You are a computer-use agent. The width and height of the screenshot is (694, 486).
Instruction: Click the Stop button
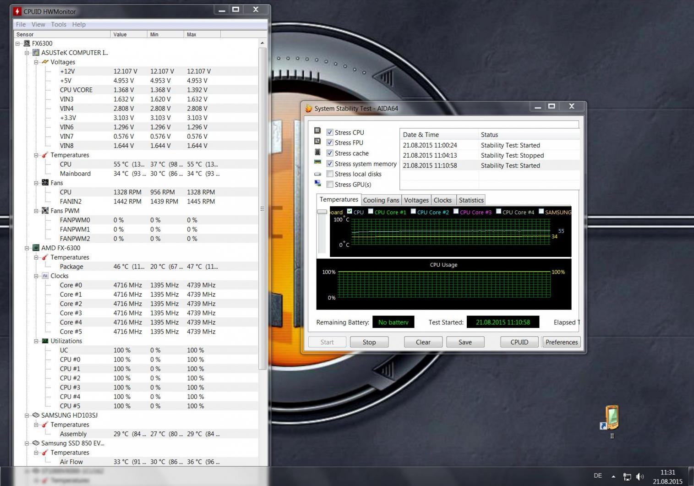[369, 342]
